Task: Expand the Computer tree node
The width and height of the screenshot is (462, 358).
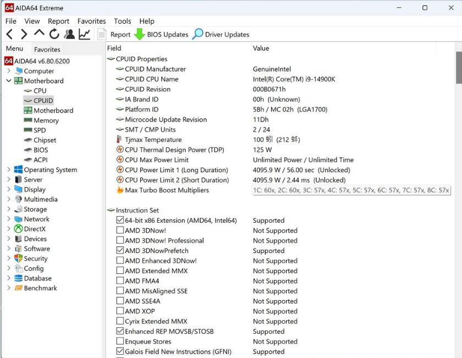Action: click(x=9, y=71)
